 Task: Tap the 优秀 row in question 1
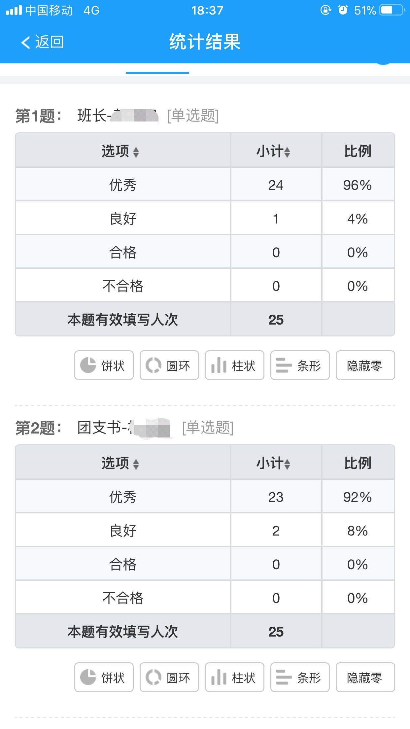(x=205, y=185)
